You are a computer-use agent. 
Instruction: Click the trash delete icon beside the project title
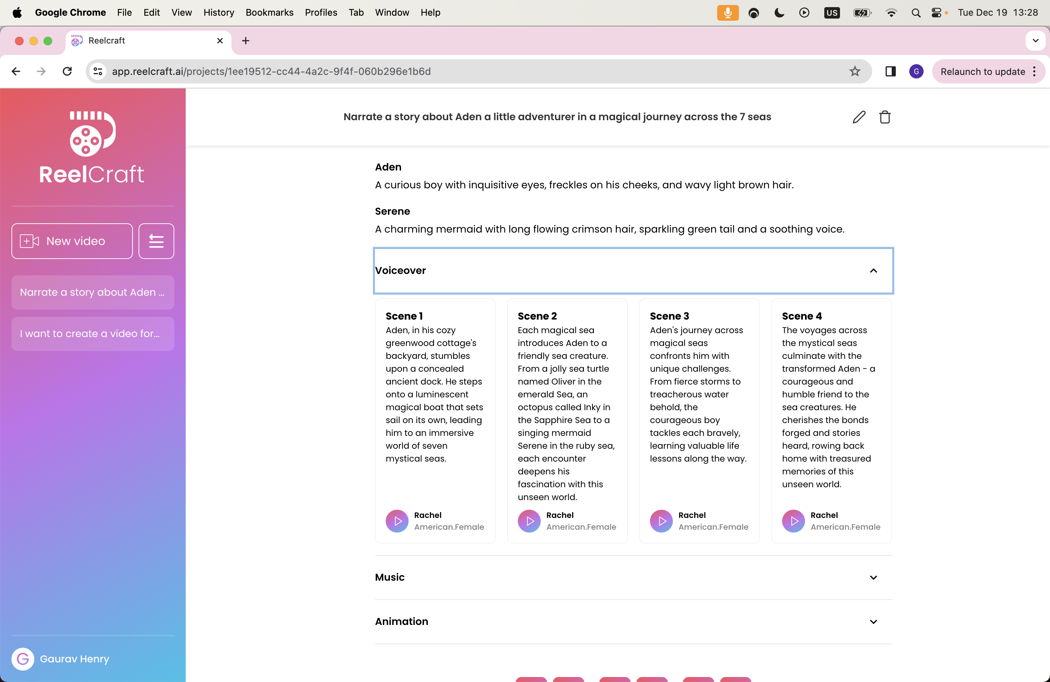click(x=885, y=117)
